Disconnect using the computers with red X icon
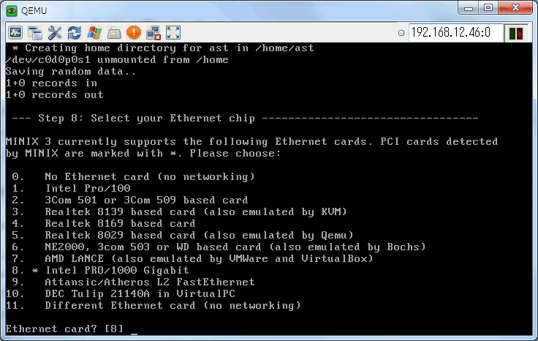Viewport: 538px width, 341px height. pos(154,33)
